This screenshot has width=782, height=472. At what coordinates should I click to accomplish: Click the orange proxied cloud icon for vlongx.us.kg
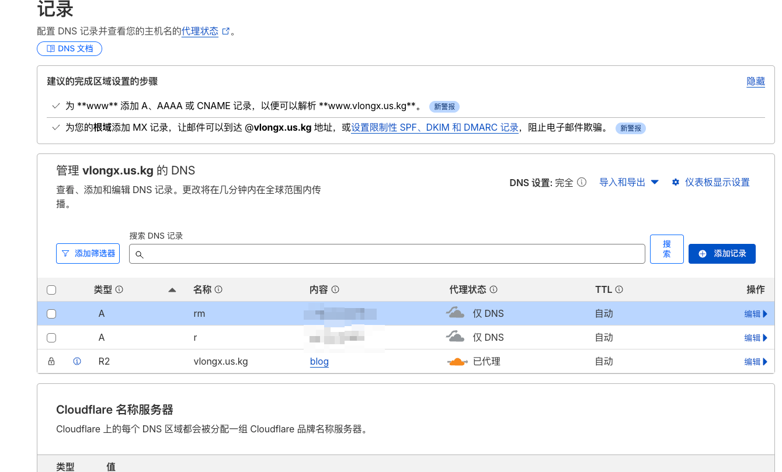click(x=457, y=362)
